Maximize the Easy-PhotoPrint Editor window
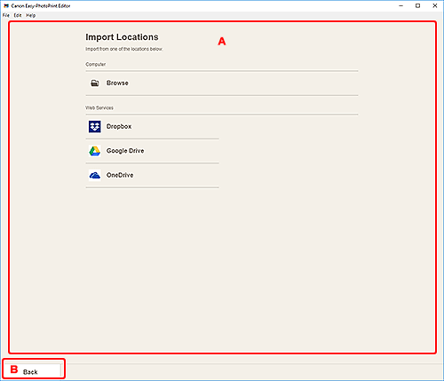Image resolution: width=444 pixels, height=381 pixels. 417,5
